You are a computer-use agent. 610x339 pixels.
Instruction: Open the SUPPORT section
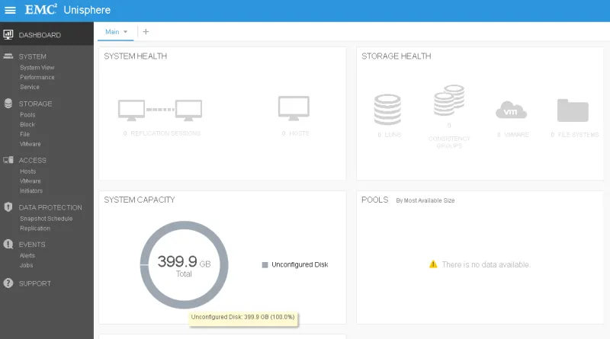(x=35, y=283)
